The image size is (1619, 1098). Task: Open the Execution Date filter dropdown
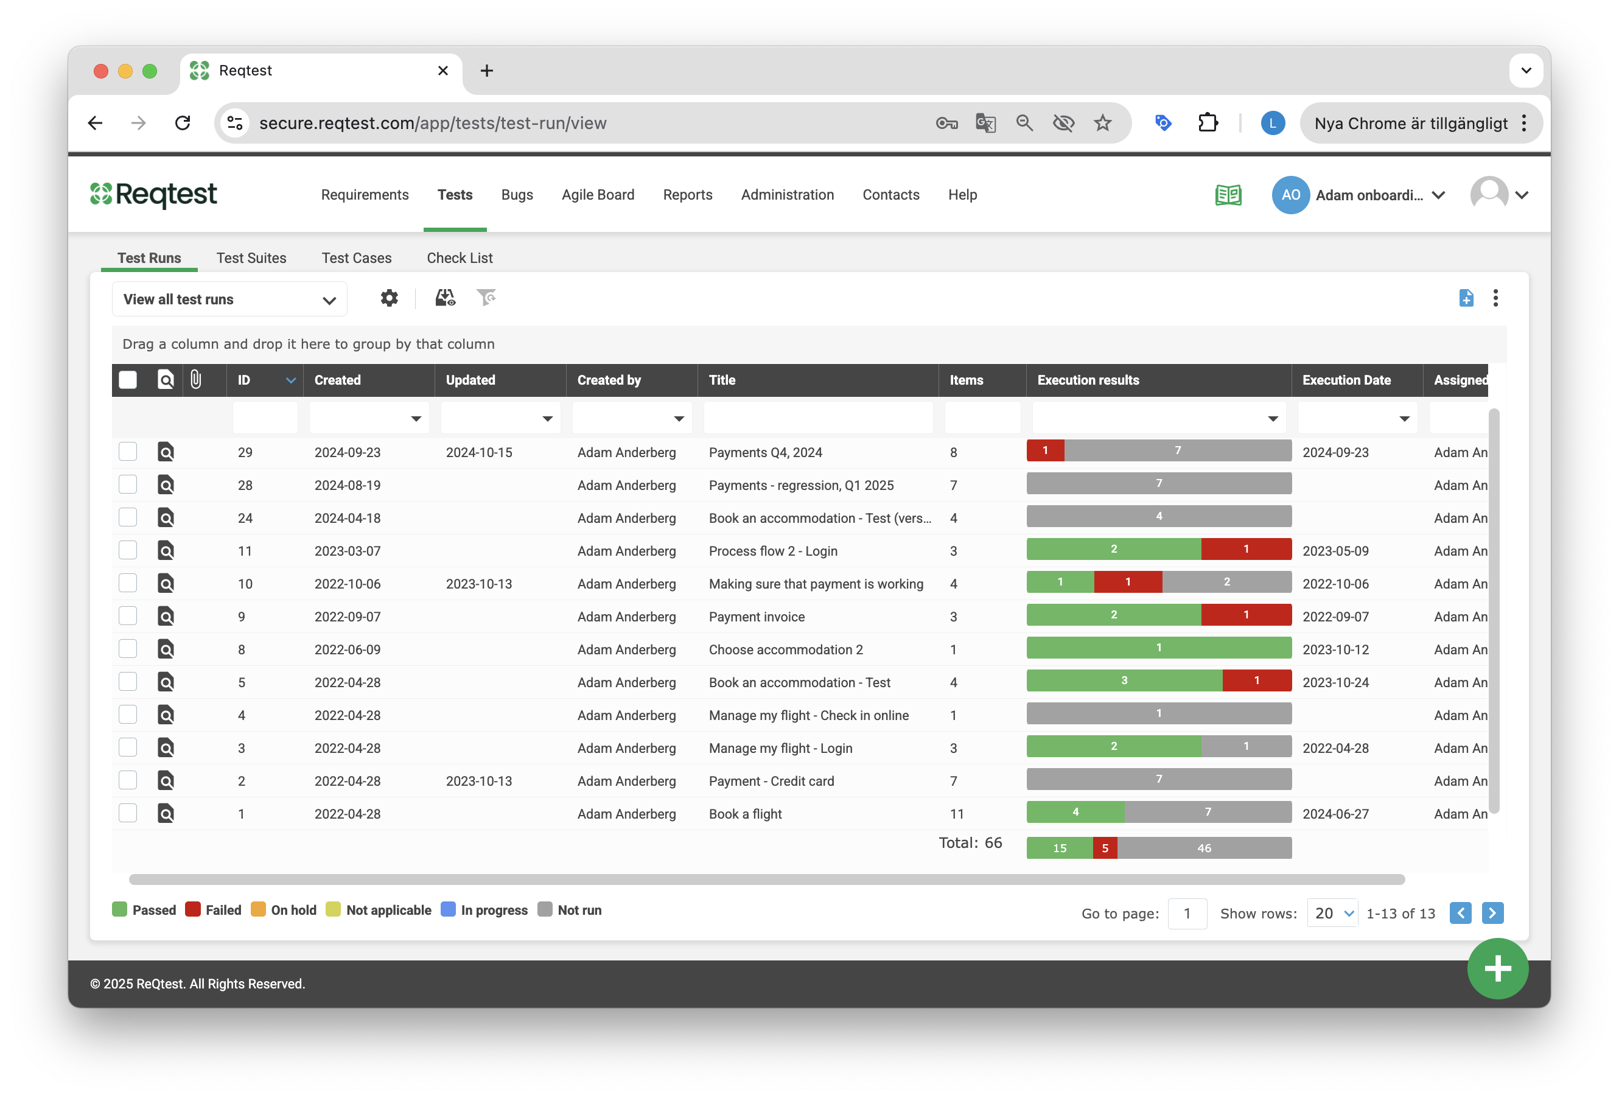point(1404,419)
